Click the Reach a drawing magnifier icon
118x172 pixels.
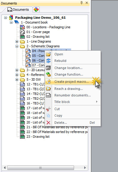coord(48,89)
